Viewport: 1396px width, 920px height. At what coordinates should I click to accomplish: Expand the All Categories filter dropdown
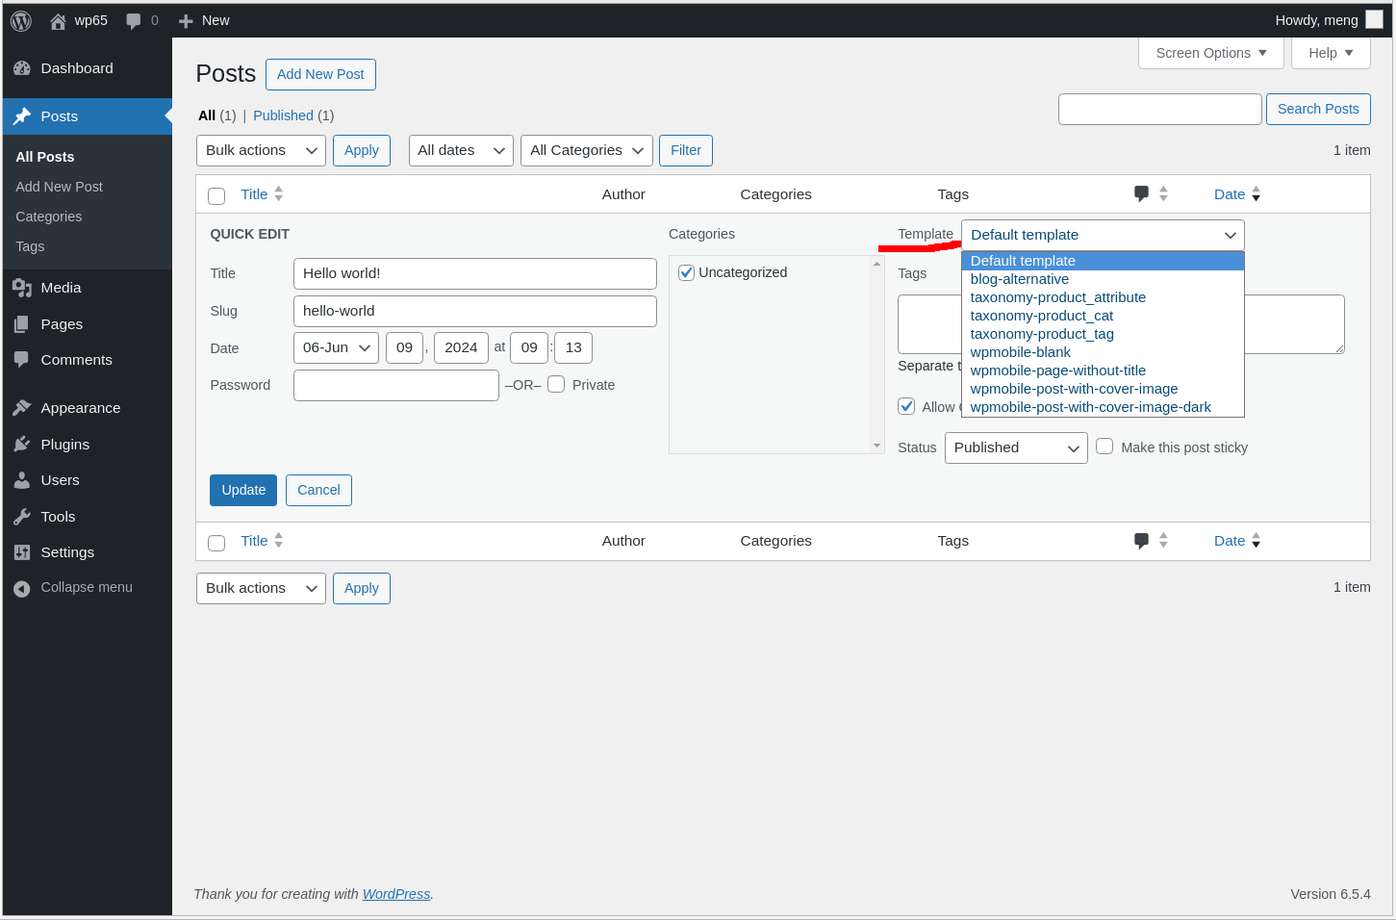tap(586, 150)
